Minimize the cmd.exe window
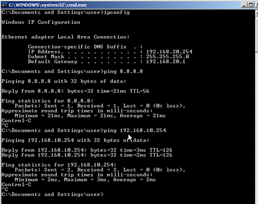Image resolution: width=258 pixels, height=204 pixels. 244,5
